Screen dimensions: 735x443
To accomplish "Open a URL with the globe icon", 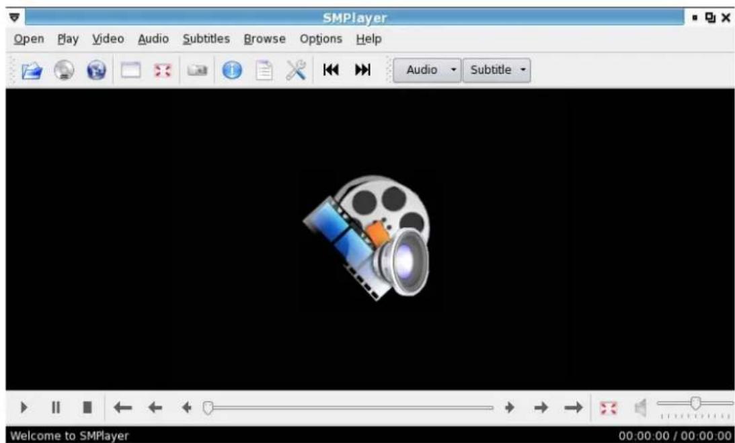I will pos(96,71).
